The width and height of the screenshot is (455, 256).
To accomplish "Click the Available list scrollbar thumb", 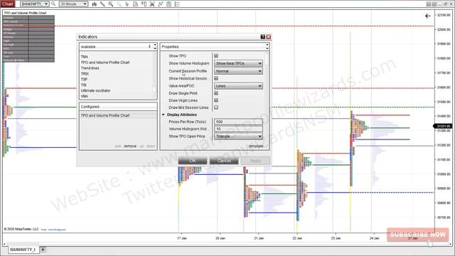I will [x=154, y=89].
